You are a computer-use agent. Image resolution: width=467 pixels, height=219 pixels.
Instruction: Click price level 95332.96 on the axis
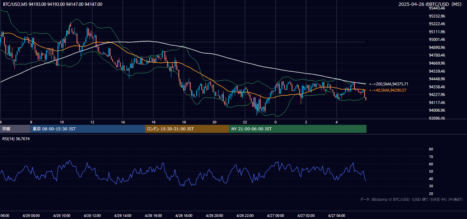pyautogui.click(x=437, y=16)
